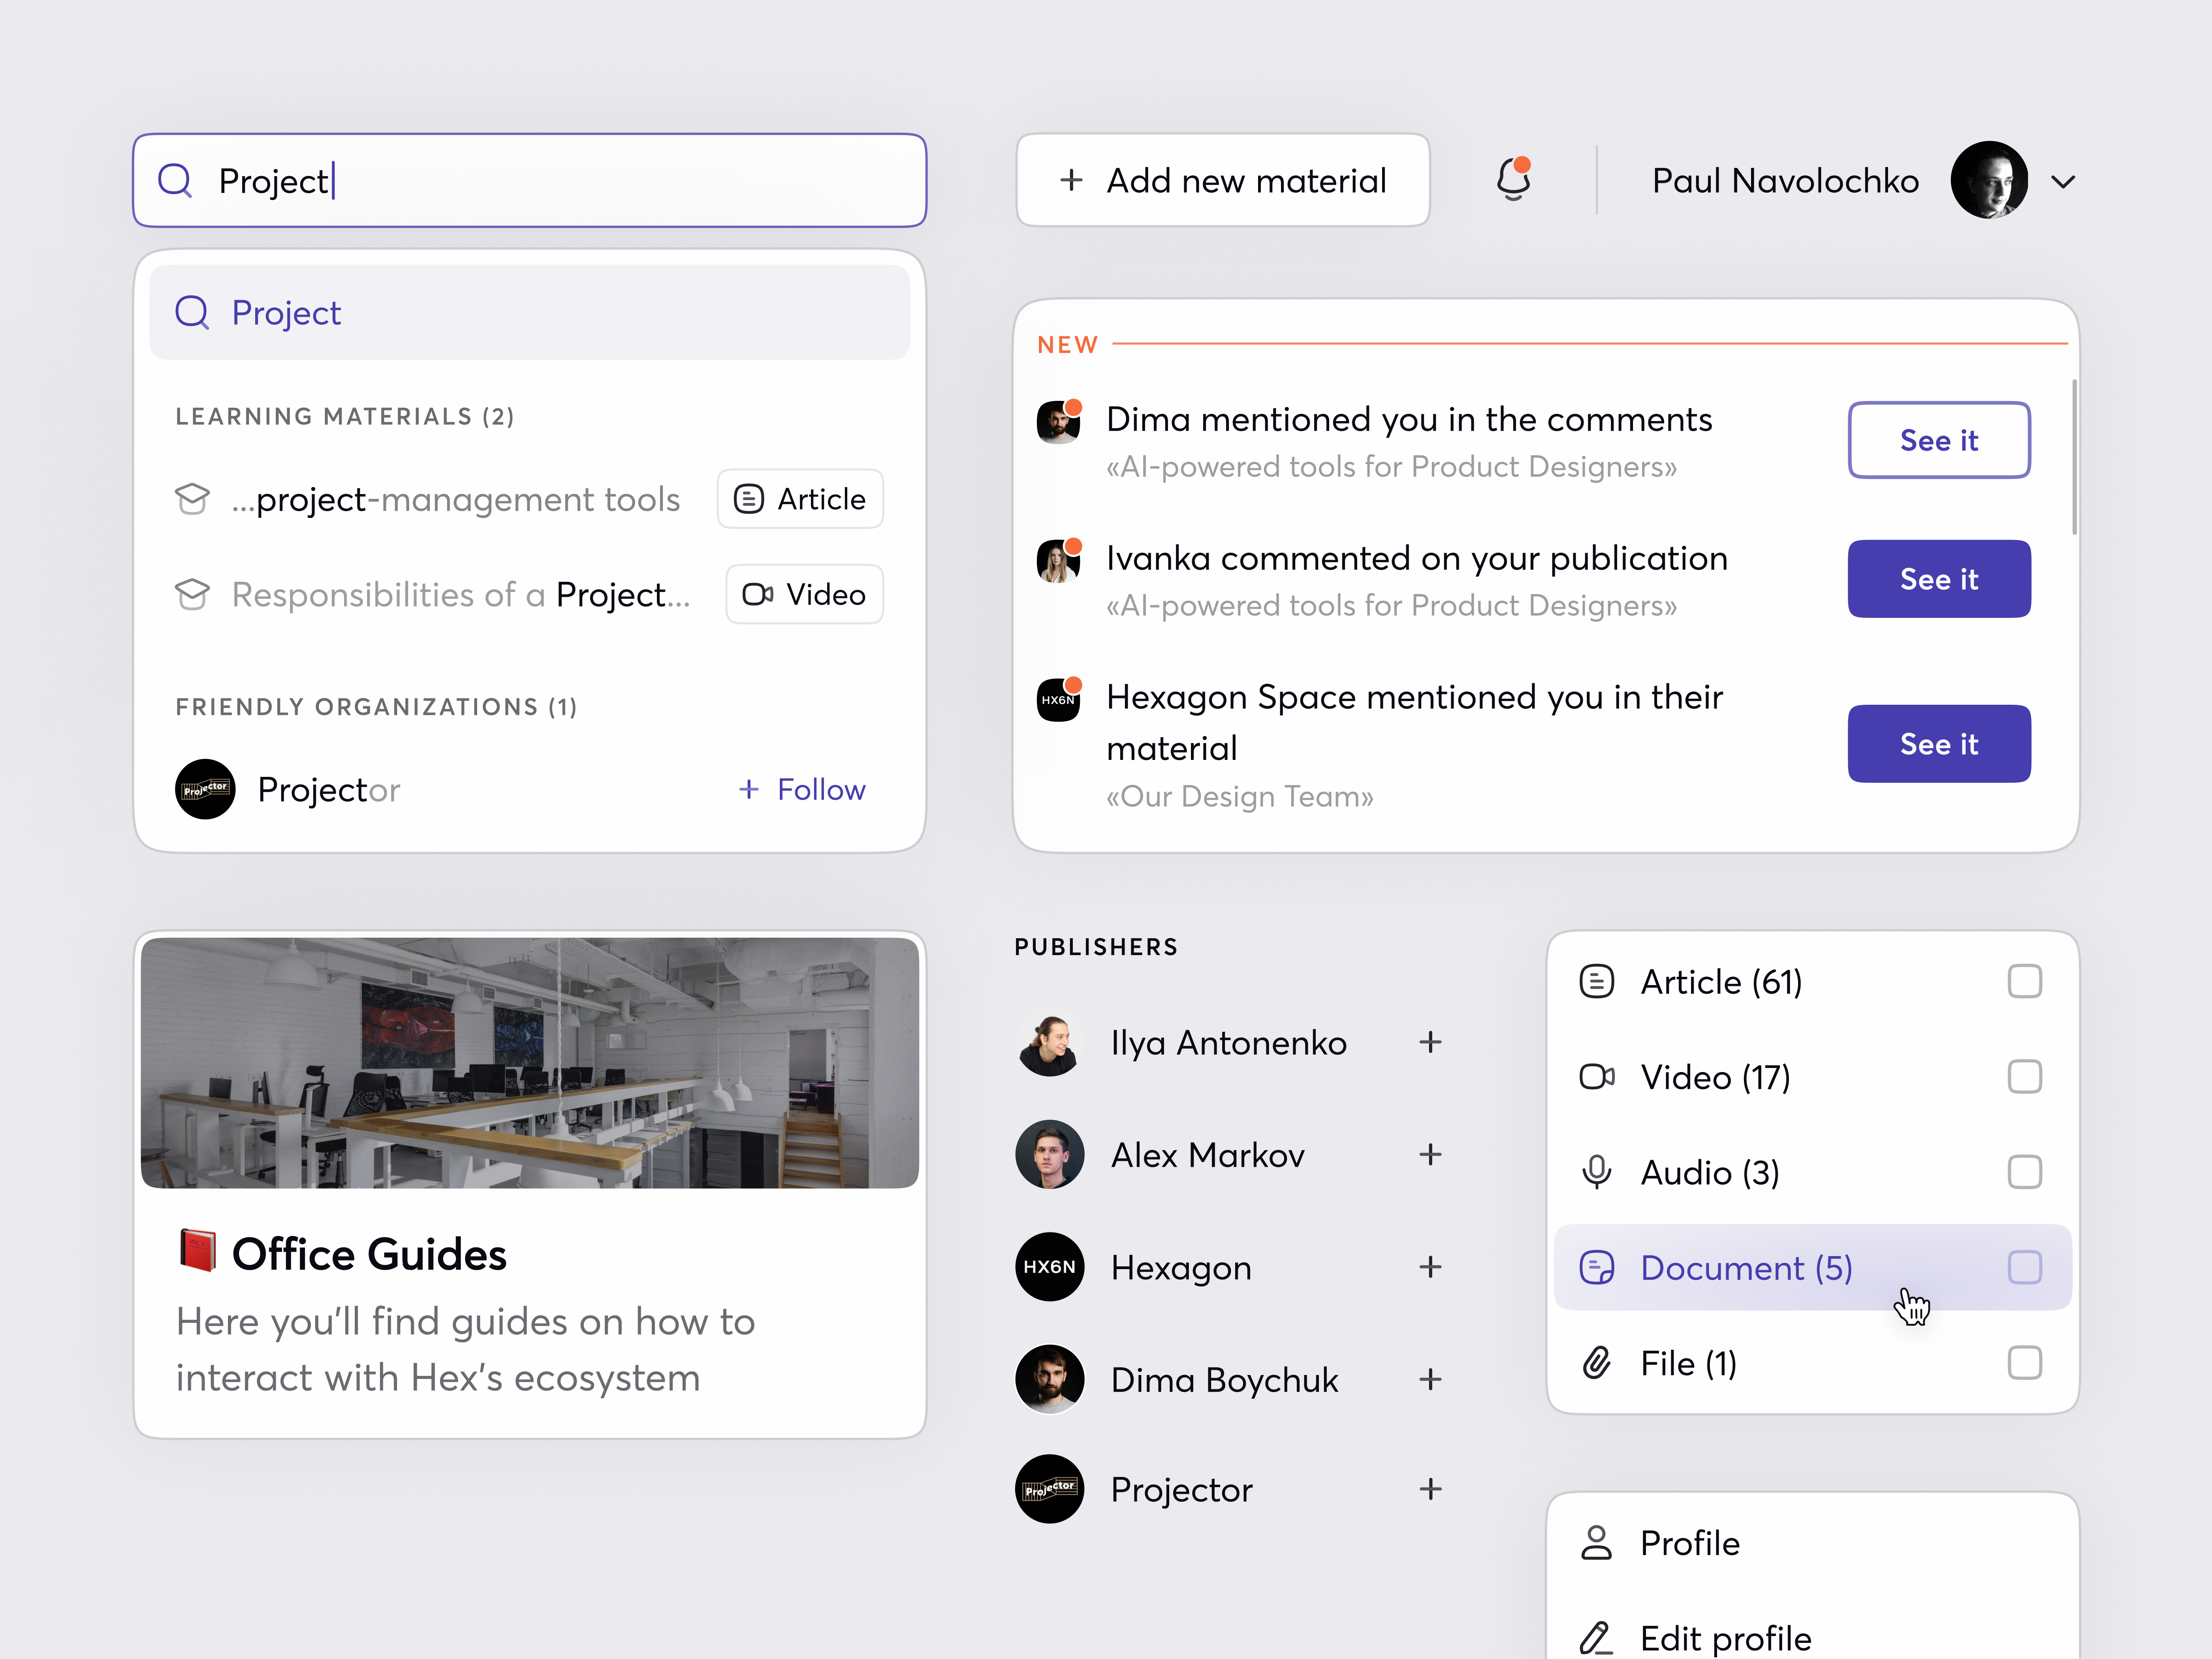Click plus icon next to Dima Boychuk
The width and height of the screenshot is (2212, 1659).
coord(1430,1379)
